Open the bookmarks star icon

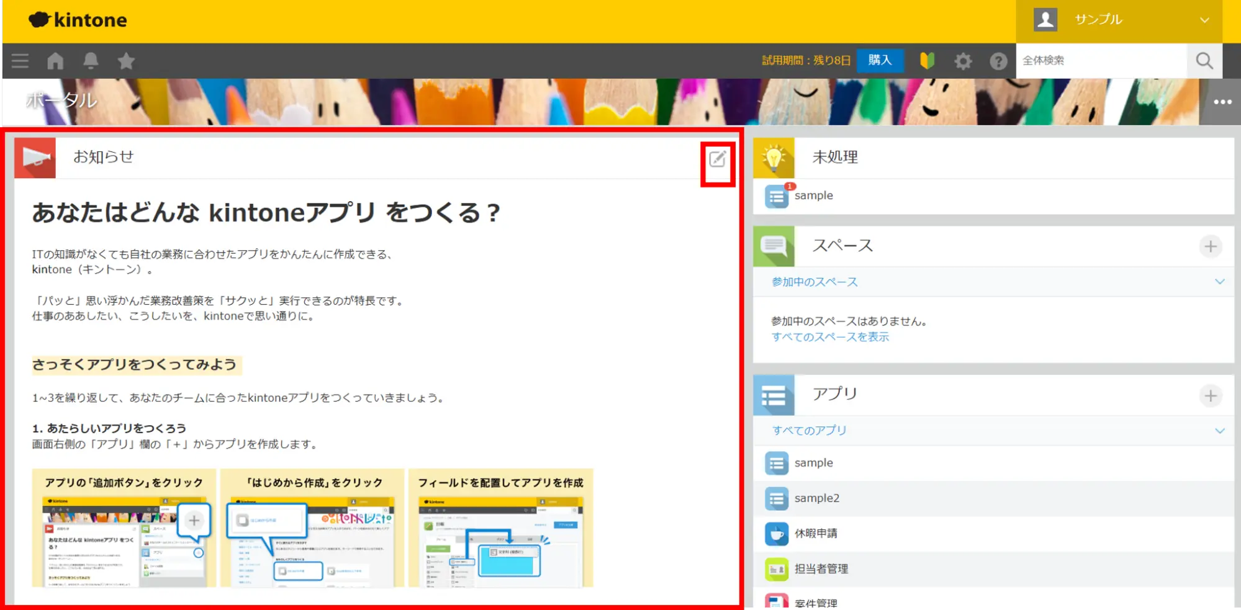[126, 61]
